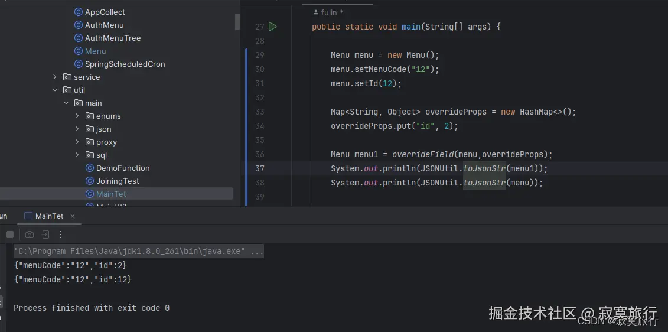Click the java.exe command line in console
The image size is (668, 332).
pos(138,251)
